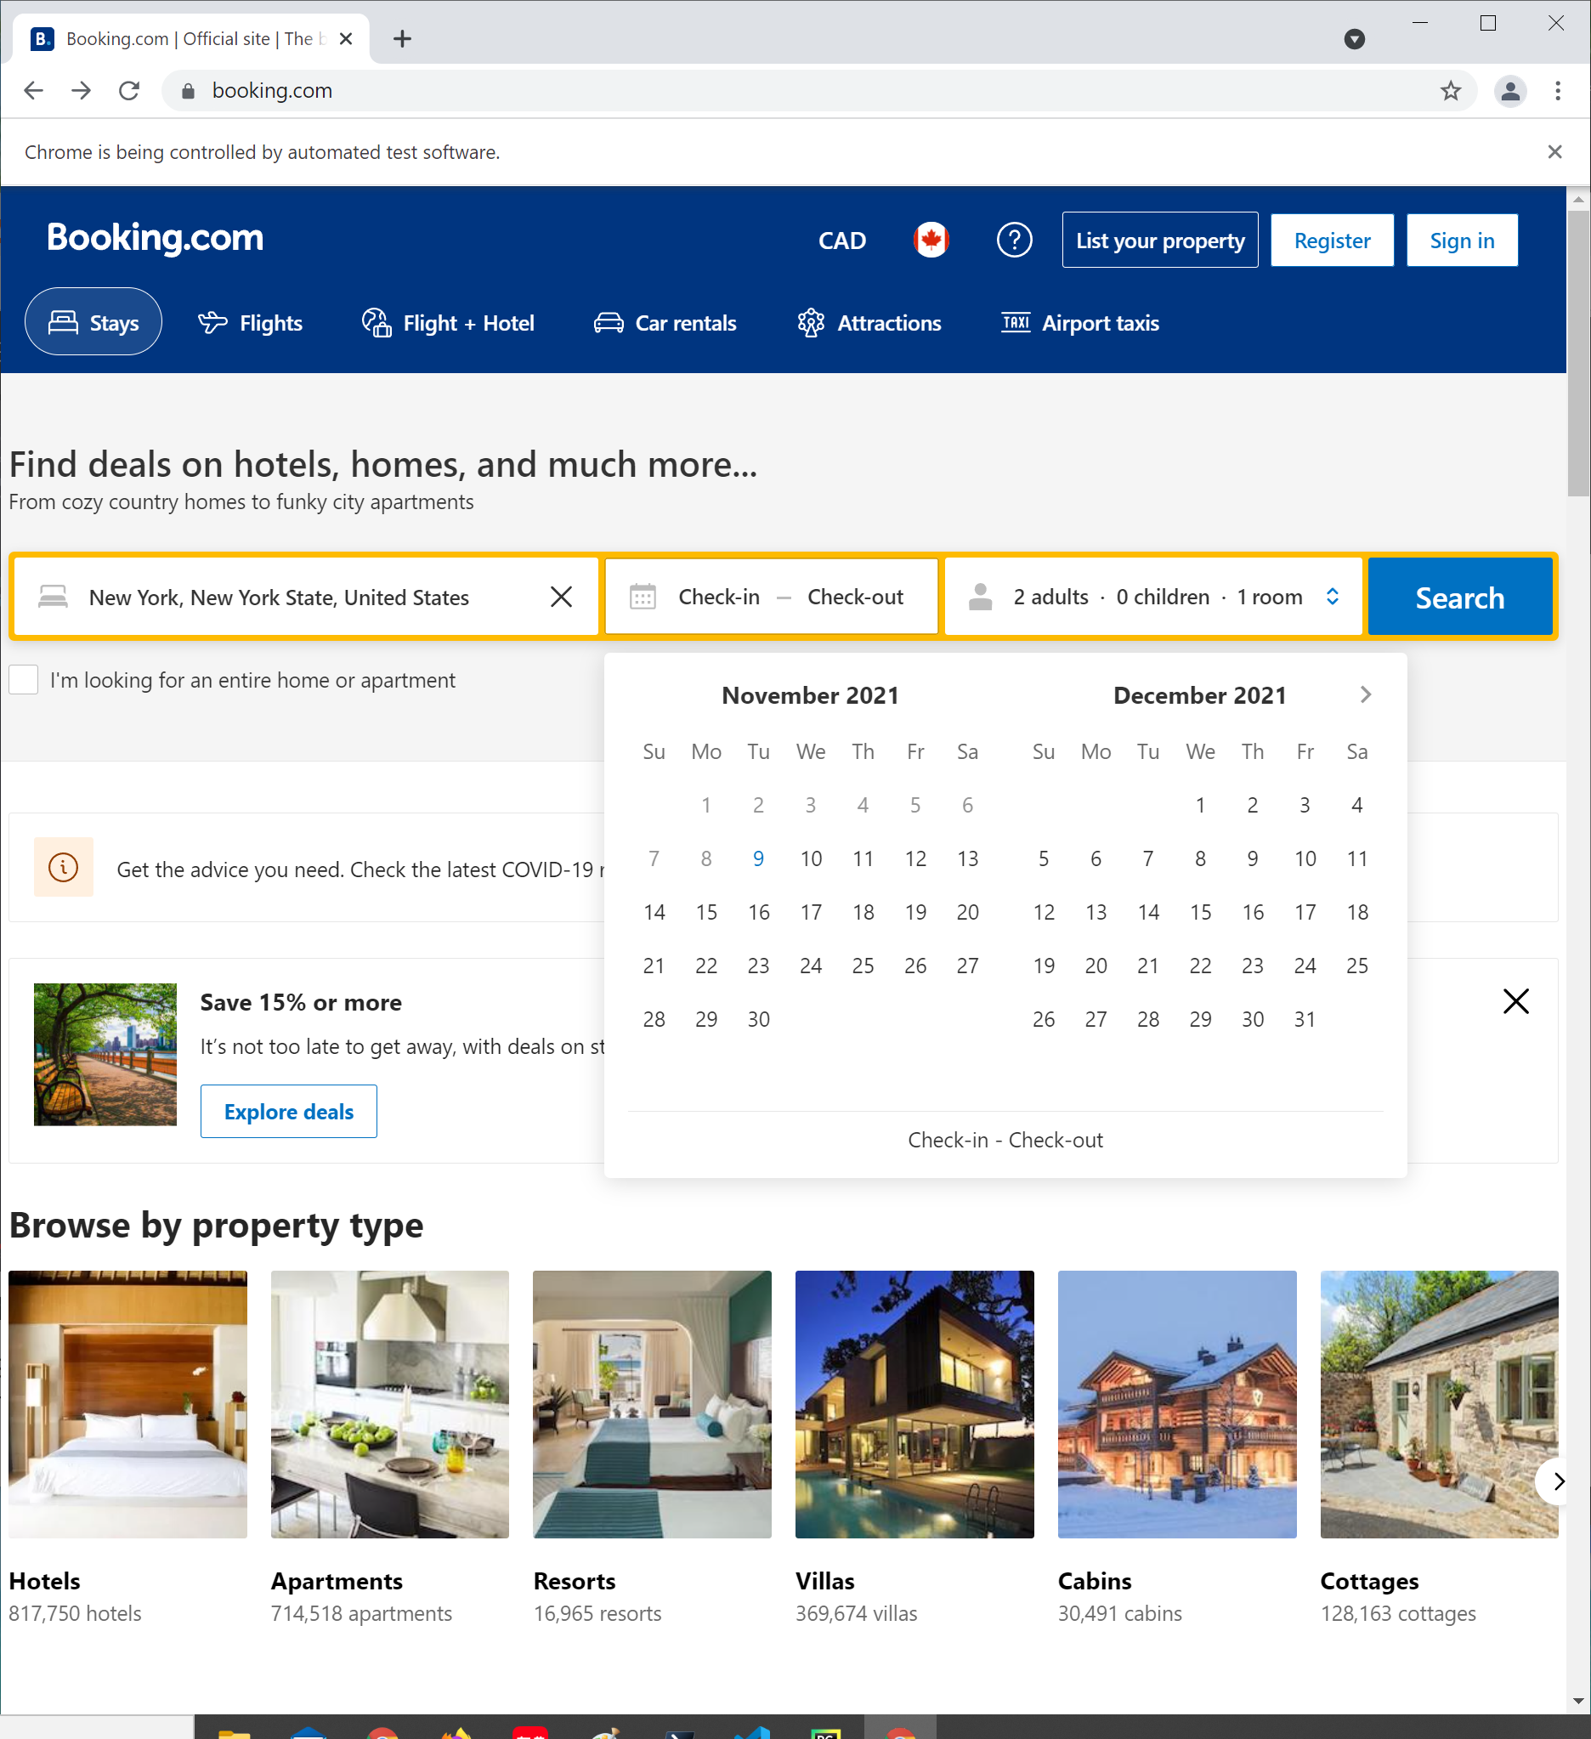Advance calendar to next month
This screenshot has height=1739, width=1591.
(1365, 694)
